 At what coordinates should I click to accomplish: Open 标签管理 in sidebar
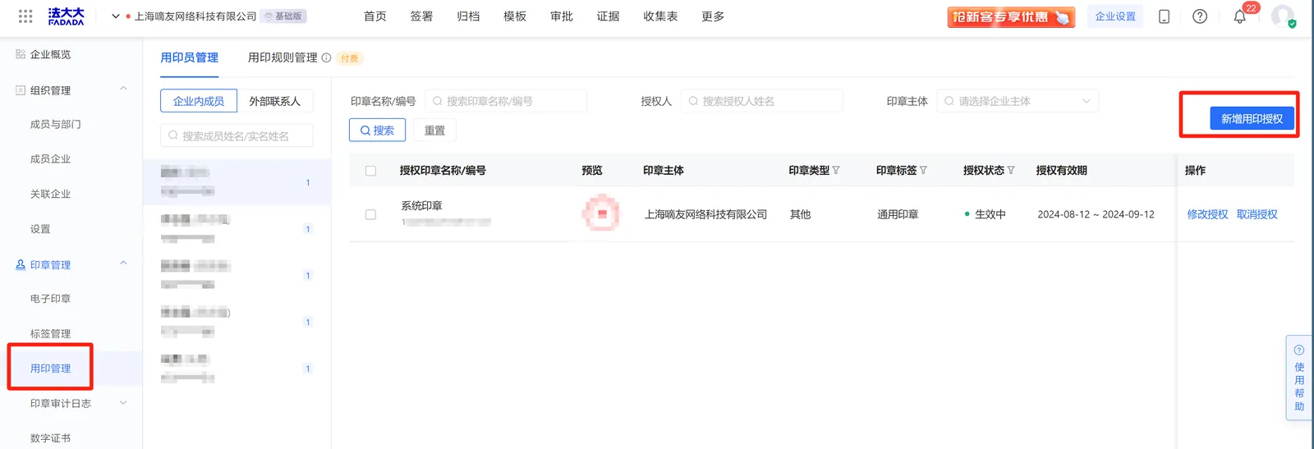tap(50, 333)
